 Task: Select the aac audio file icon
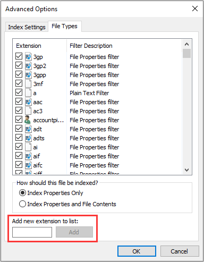[28, 102]
